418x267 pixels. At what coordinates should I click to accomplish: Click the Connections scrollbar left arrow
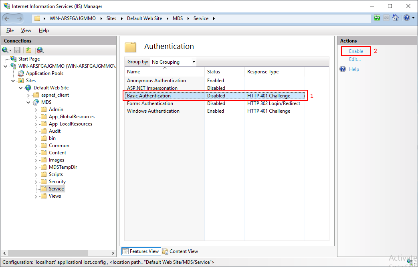coord(4,253)
